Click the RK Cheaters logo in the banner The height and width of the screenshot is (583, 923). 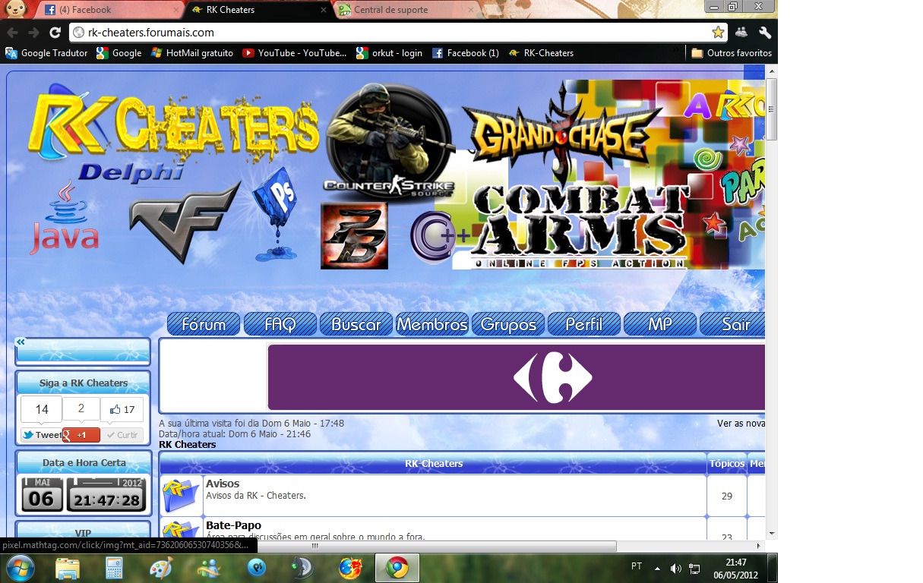click(x=173, y=121)
